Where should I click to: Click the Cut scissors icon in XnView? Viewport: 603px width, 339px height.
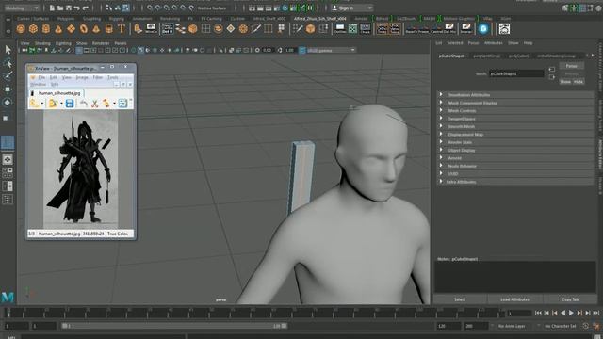[x=94, y=103]
